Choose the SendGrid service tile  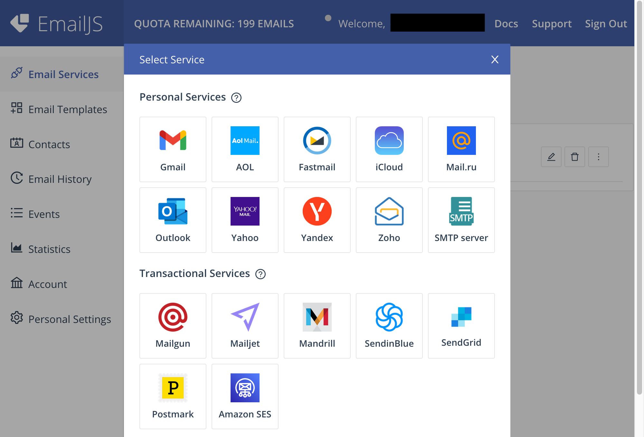click(x=461, y=326)
